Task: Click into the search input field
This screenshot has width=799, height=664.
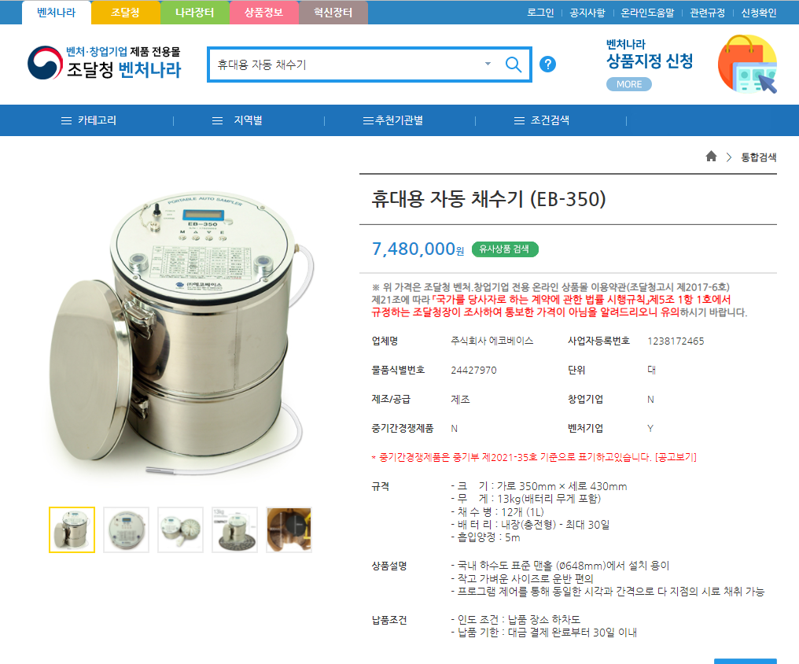Action: [347, 65]
